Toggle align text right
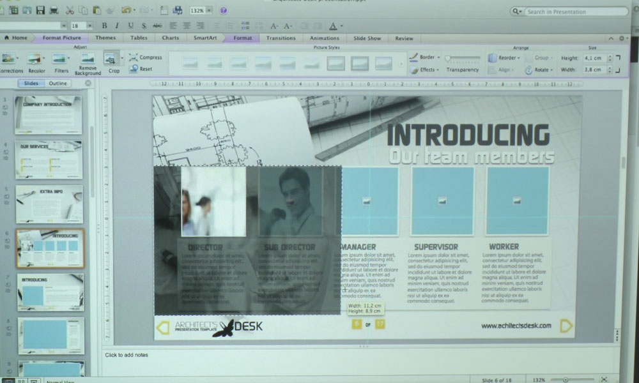The width and height of the screenshot is (639, 383). [x=200, y=26]
